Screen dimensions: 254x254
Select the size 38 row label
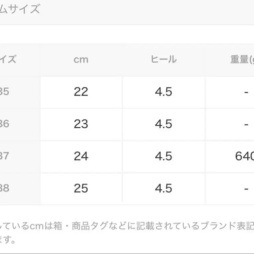click(5, 189)
